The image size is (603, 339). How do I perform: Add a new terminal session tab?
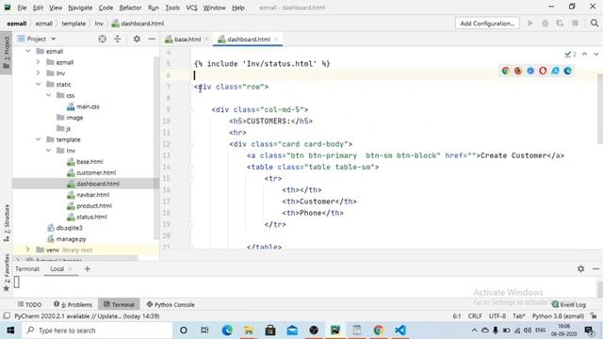pos(88,268)
